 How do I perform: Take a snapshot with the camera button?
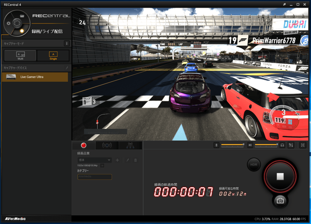(x=280, y=201)
